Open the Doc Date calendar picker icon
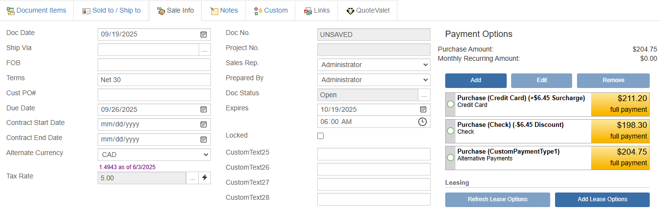Viewport: 660px width, 210px height. (204, 35)
